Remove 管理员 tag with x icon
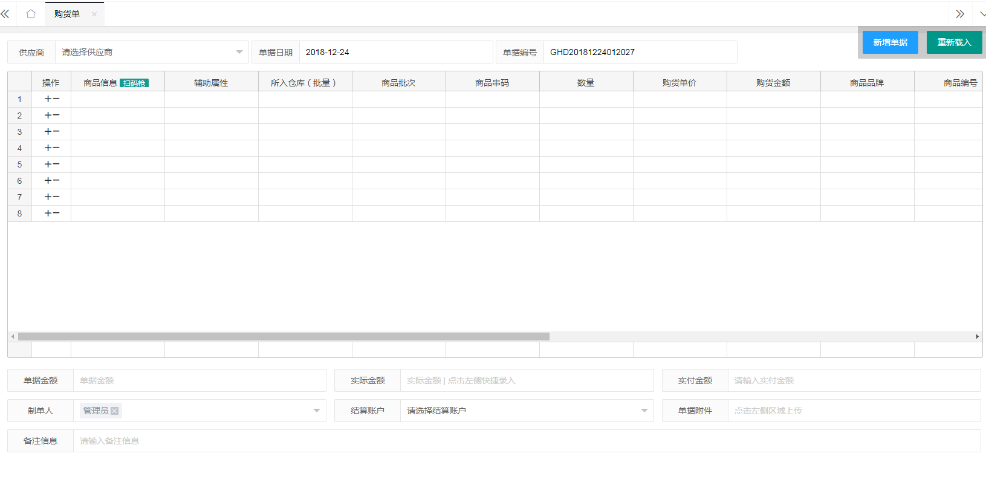Viewport: 986px width, 488px height. click(x=115, y=411)
